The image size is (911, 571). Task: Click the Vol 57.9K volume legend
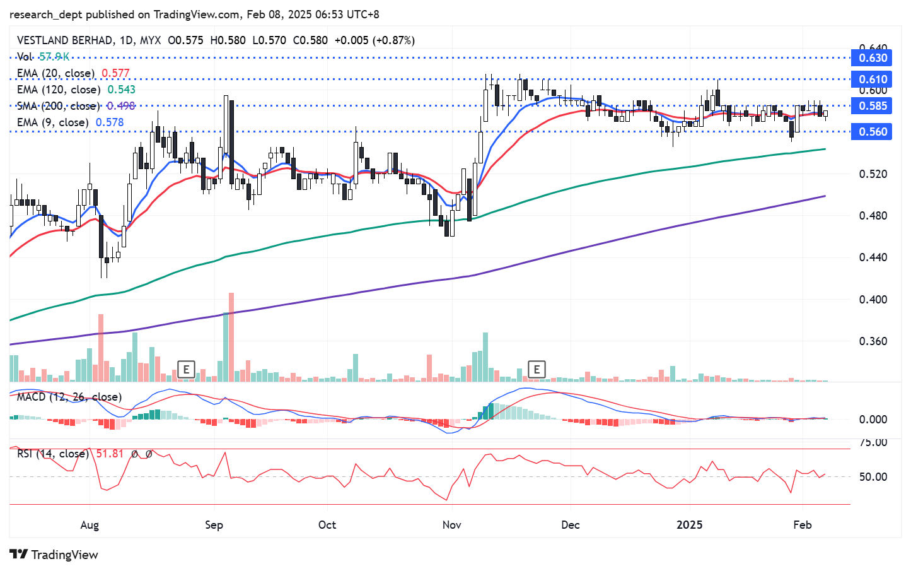pos(43,57)
